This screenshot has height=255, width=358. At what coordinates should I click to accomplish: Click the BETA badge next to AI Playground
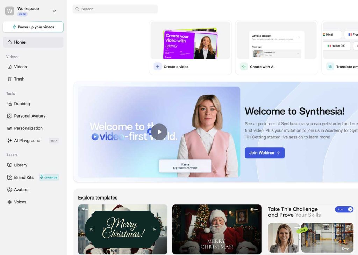click(x=53, y=141)
